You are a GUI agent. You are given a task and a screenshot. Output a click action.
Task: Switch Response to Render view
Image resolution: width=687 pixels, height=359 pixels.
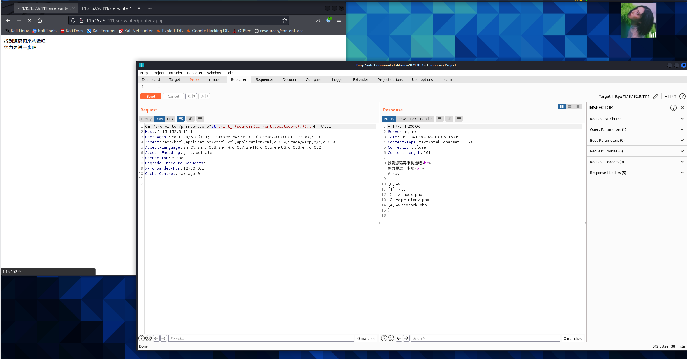pyautogui.click(x=426, y=119)
